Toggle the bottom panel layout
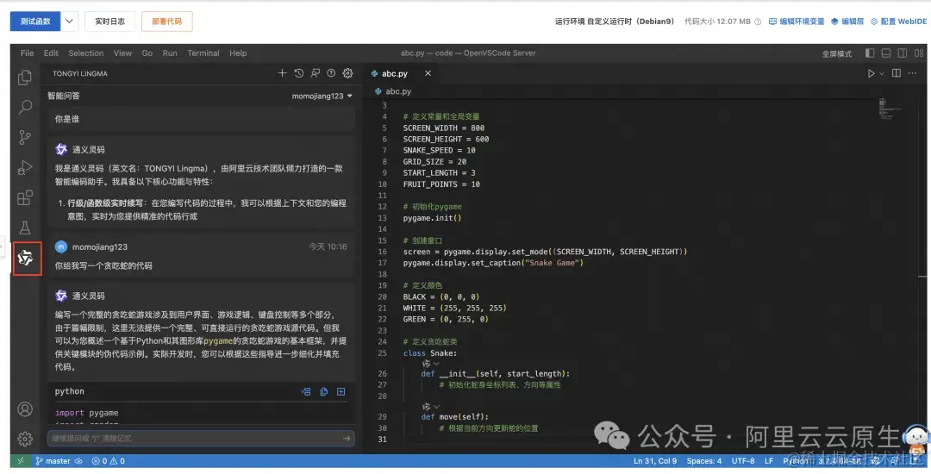Viewport: 931px width, 474px height. tap(886, 53)
